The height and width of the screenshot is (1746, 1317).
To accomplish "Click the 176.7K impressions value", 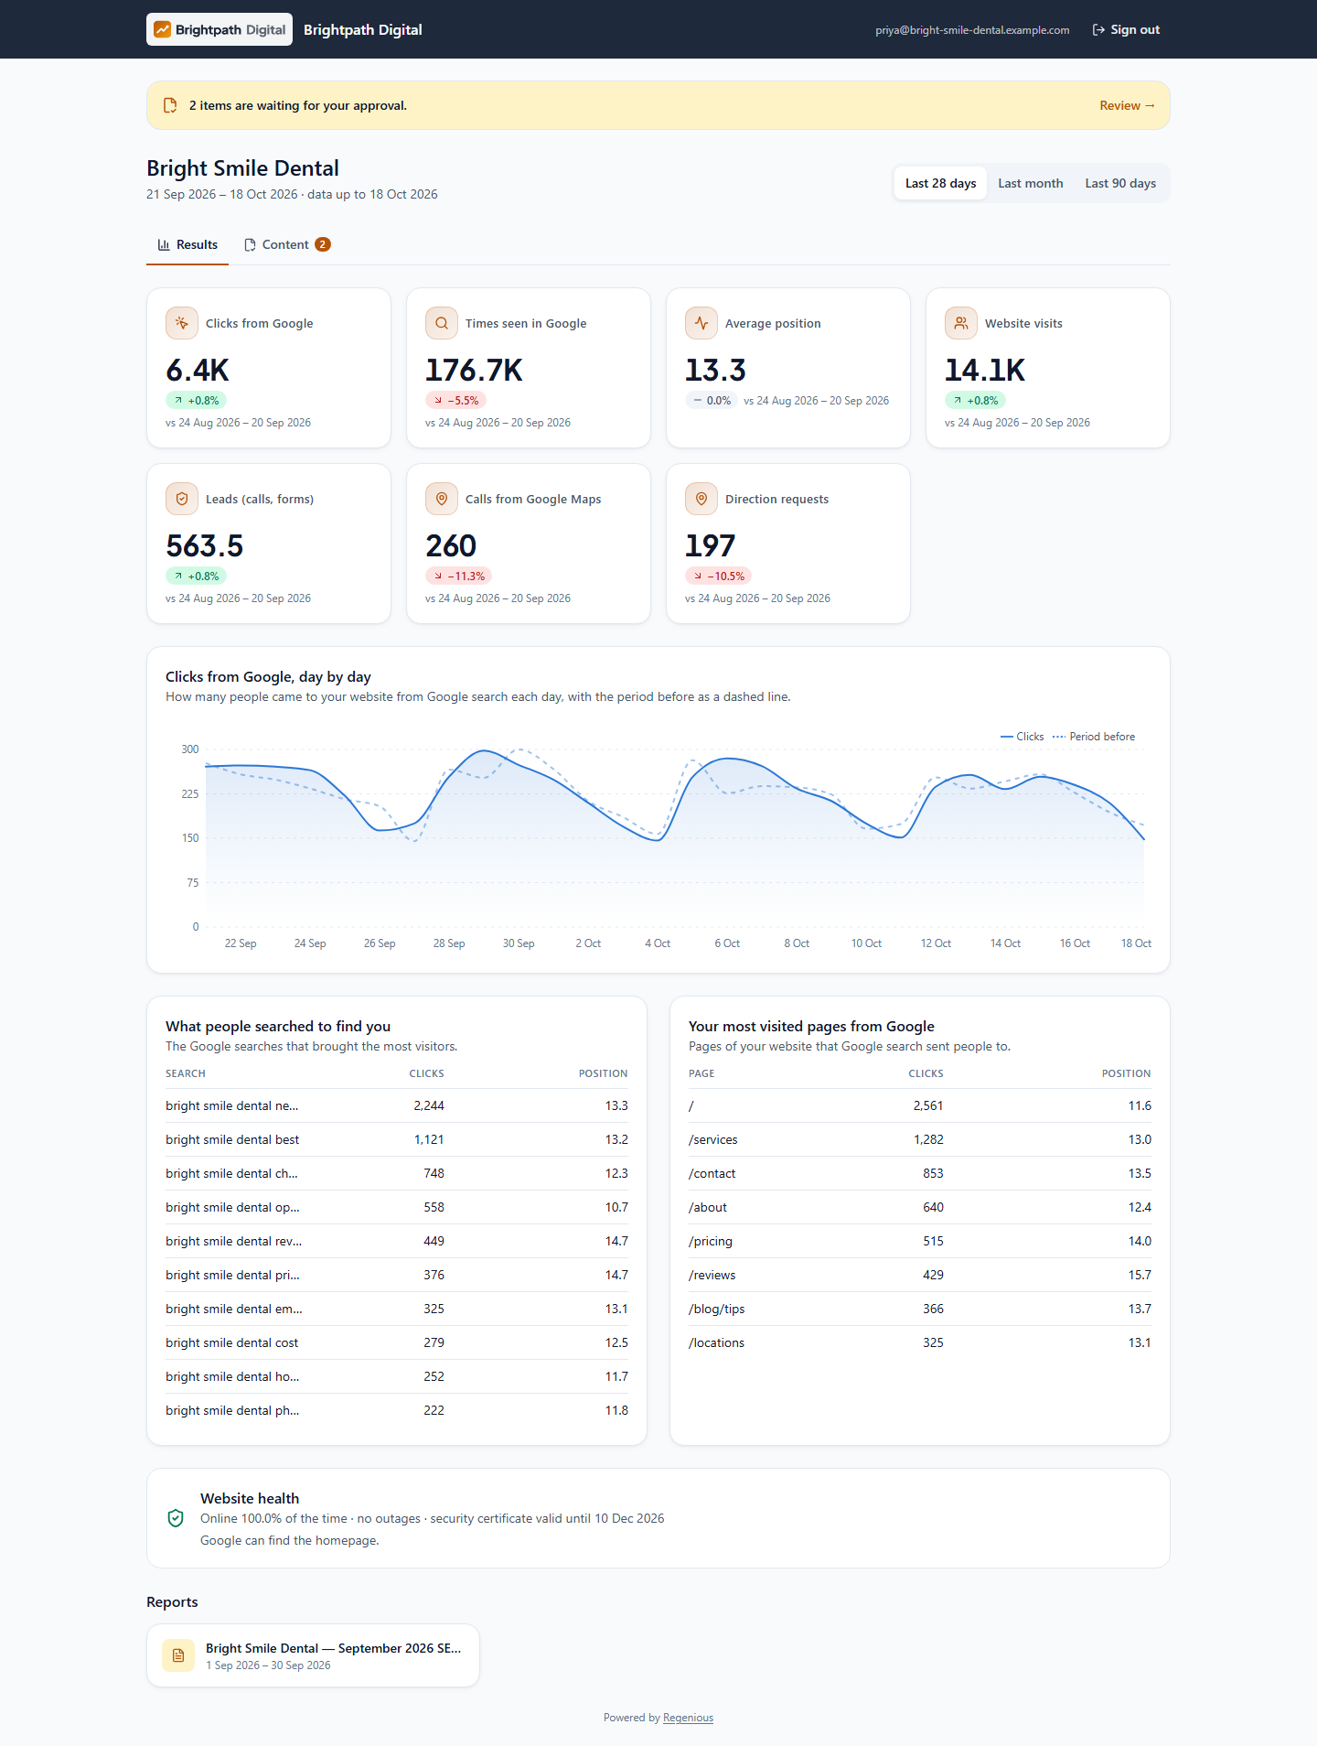I will click(474, 370).
